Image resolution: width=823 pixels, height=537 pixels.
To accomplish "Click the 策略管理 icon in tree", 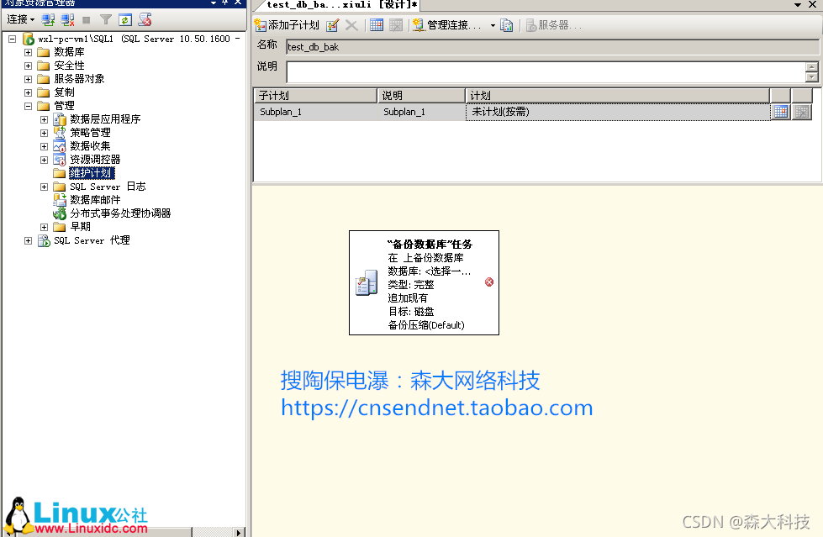I will point(60,133).
